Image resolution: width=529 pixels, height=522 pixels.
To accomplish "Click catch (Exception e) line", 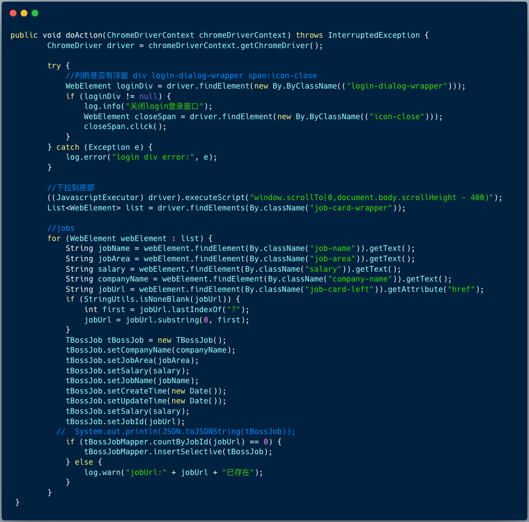I will point(100,147).
